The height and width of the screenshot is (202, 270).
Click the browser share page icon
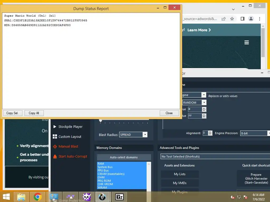click(224, 19)
